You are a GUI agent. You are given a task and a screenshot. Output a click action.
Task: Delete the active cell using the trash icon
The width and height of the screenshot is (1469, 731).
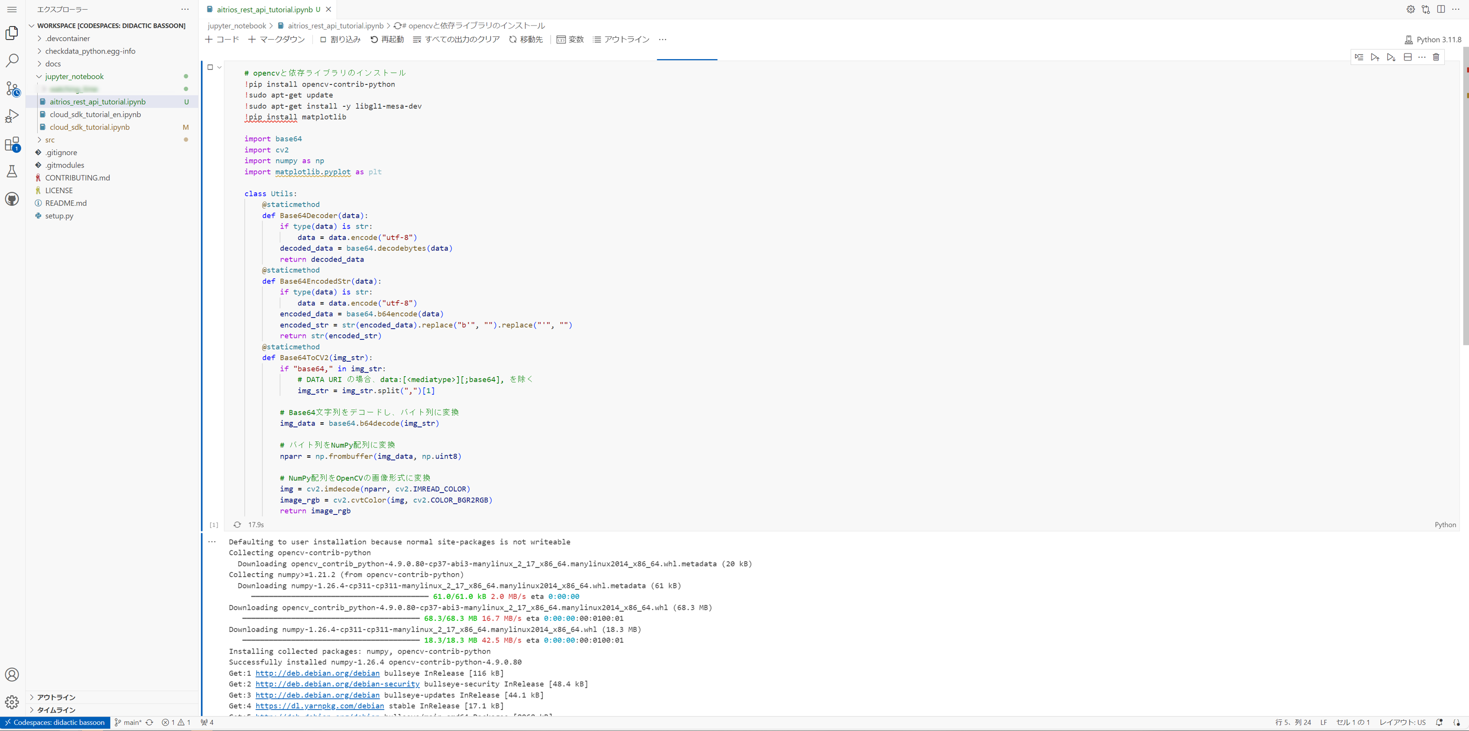[x=1436, y=57]
